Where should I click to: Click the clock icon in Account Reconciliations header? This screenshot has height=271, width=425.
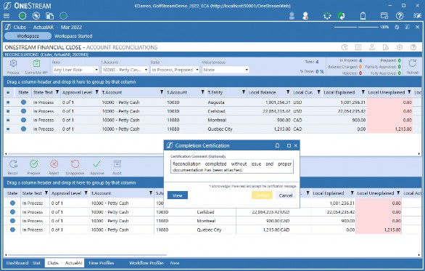[344, 47]
